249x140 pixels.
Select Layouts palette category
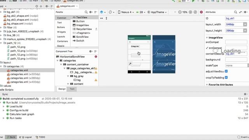coord(61,37)
